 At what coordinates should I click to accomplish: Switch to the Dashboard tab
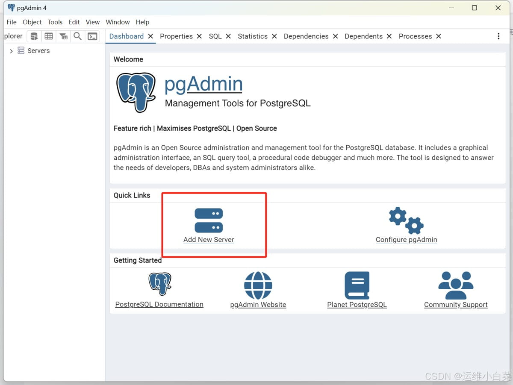pyautogui.click(x=127, y=36)
